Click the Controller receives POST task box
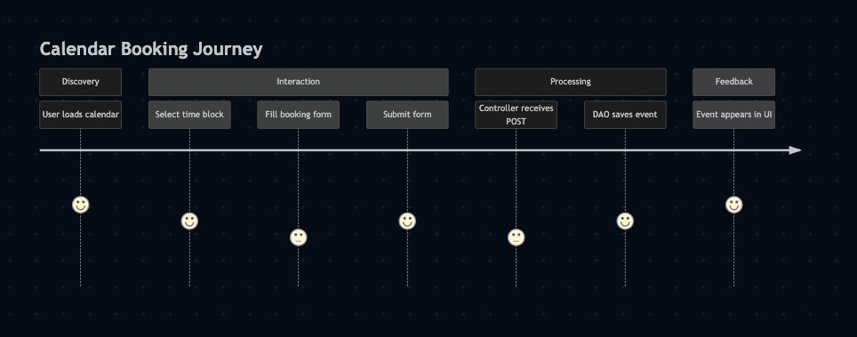Screen dimensions: 857x337 coord(516,115)
